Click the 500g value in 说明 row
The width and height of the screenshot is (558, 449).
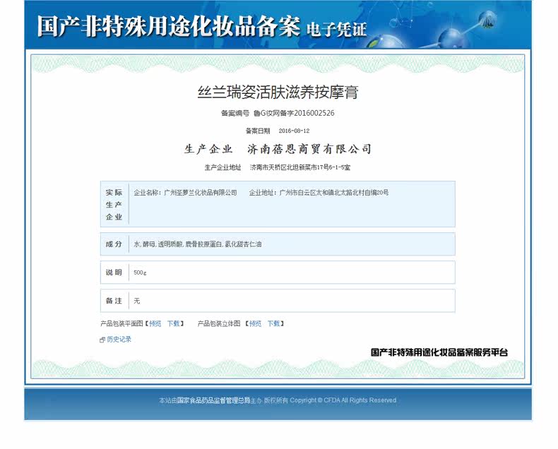pyautogui.click(x=140, y=273)
